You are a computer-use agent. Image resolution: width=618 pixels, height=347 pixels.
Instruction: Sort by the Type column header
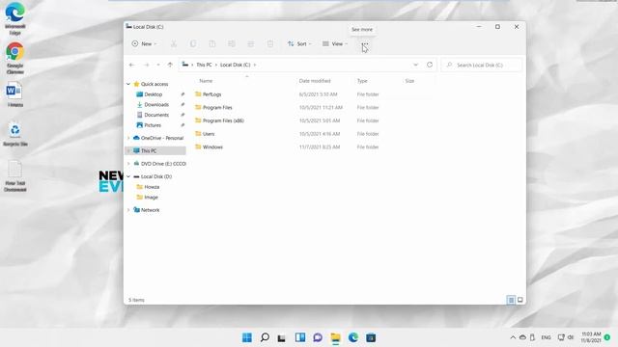click(x=362, y=81)
